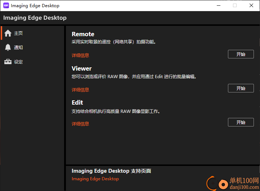
Task: Switch to the 通知 sidebar tab
Action: pyautogui.click(x=32, y=47)
